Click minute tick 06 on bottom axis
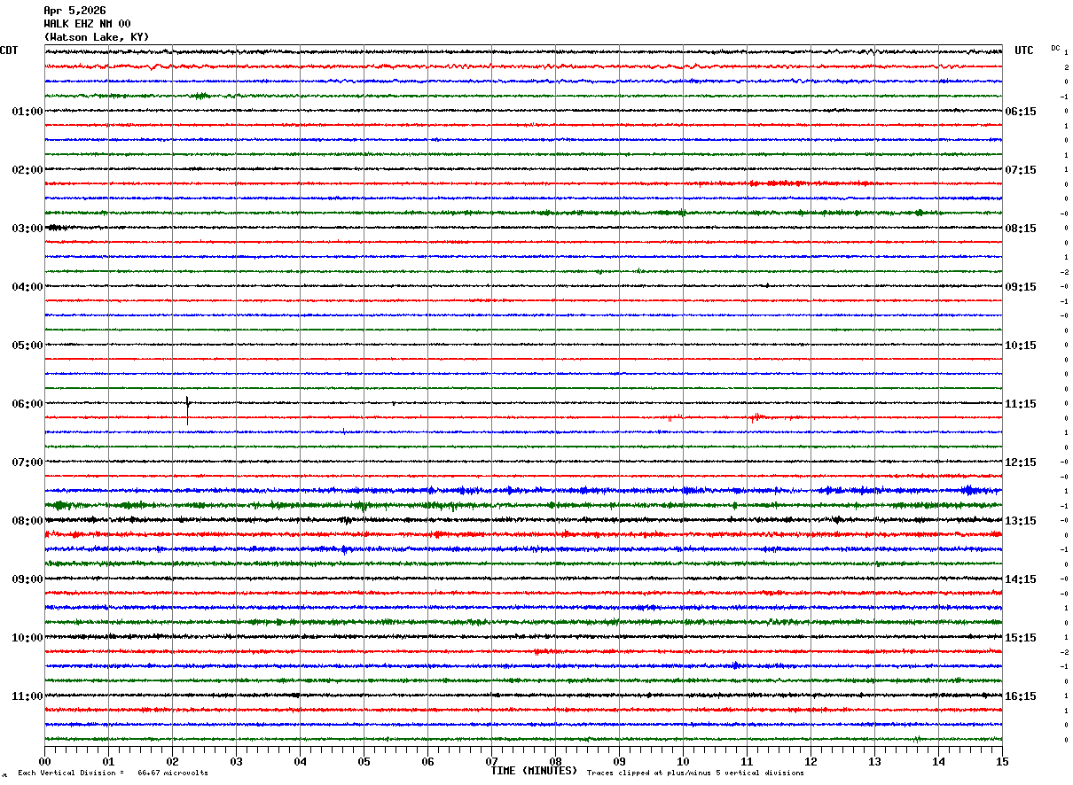The image size is (1073, 785). pyautogui.click(x=427, y=761)
